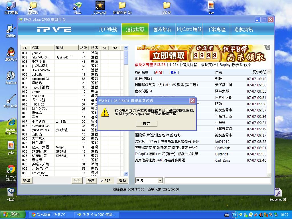The height and width of the screenshot is (219, 292).
Task: Click the 刷新 refresh link
Action: pyautogui.click(x=174, y=72)
